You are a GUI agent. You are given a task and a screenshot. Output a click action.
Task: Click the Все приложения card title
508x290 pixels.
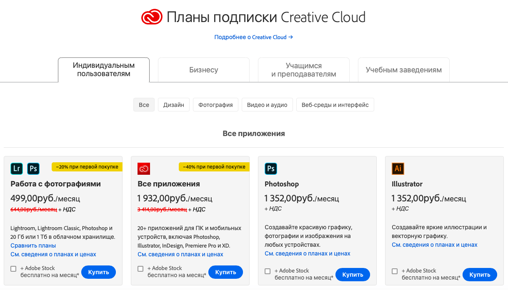[169, 184]
